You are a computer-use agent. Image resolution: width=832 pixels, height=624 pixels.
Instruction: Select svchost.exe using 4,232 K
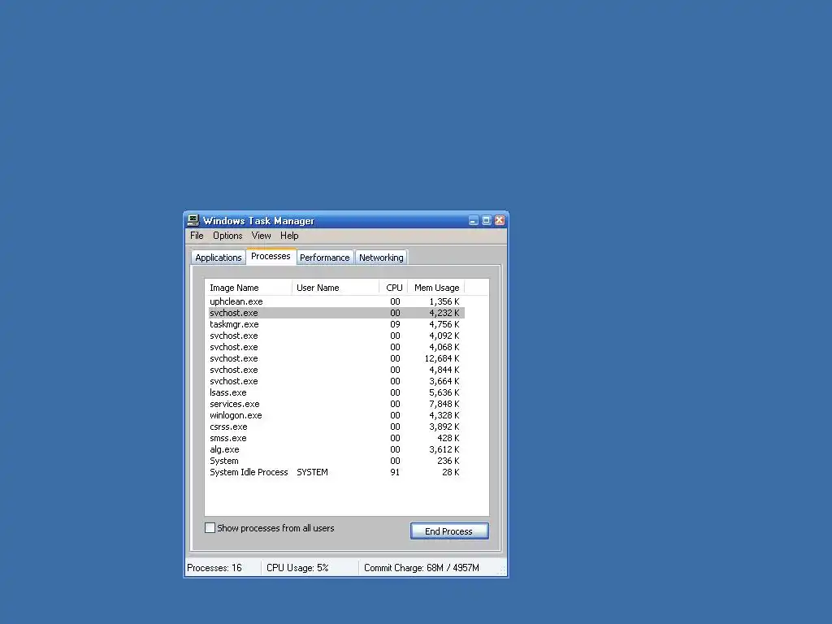336,313
